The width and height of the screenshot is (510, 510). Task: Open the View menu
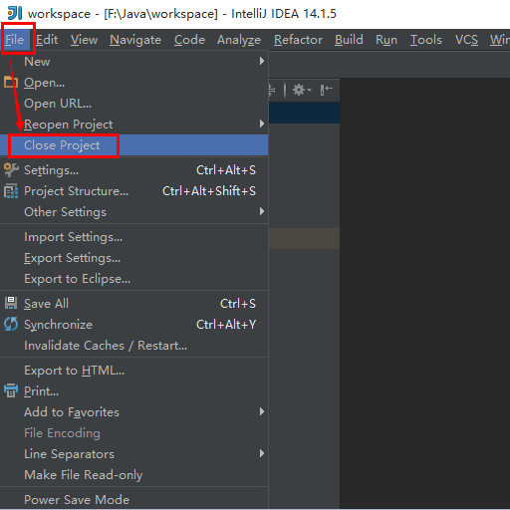coord(84,40)
